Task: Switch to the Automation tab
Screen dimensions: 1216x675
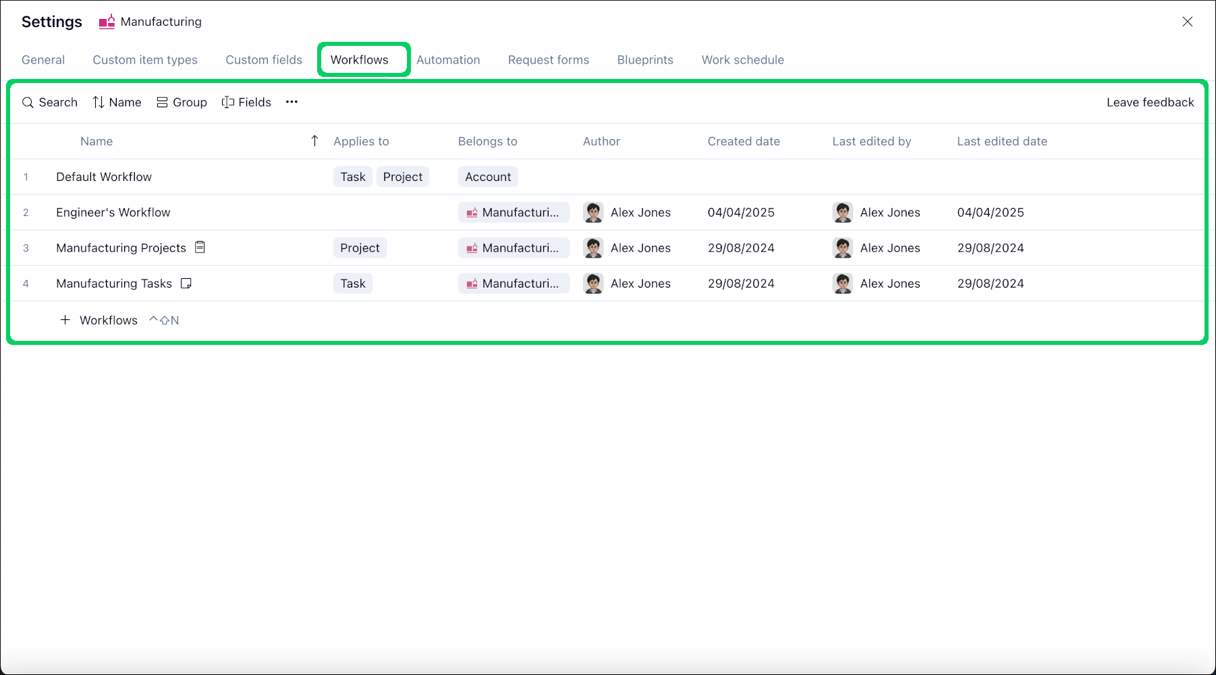Action: coord(448,59)
